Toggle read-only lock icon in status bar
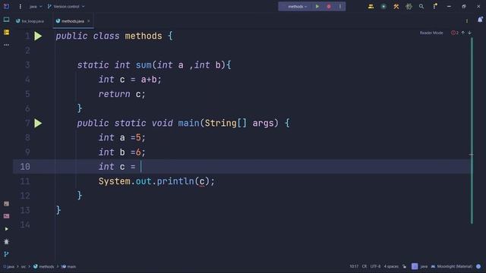The image size is (486, 273). (404, 266)
